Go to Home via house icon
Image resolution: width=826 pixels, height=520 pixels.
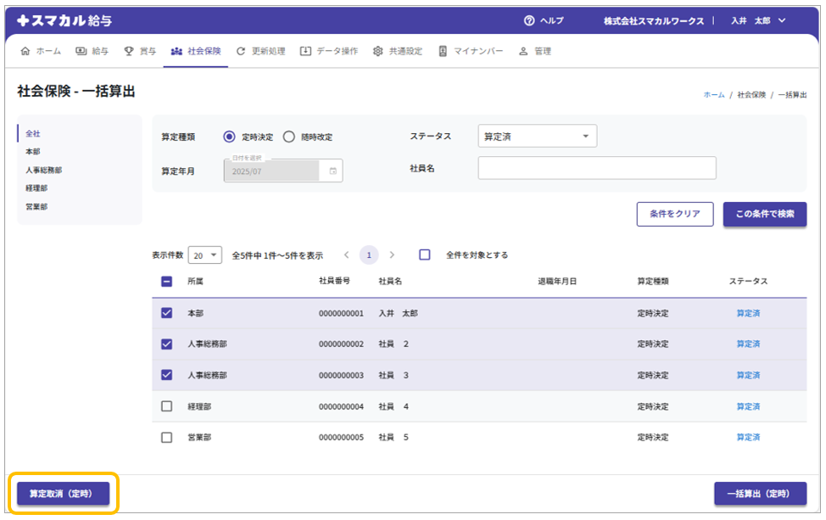coord(25,51)
